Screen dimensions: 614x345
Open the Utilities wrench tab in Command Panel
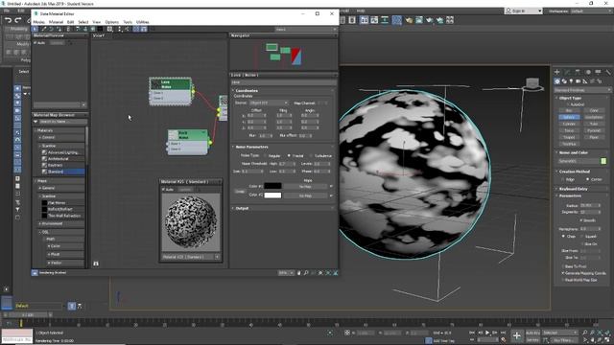(608, 72)
